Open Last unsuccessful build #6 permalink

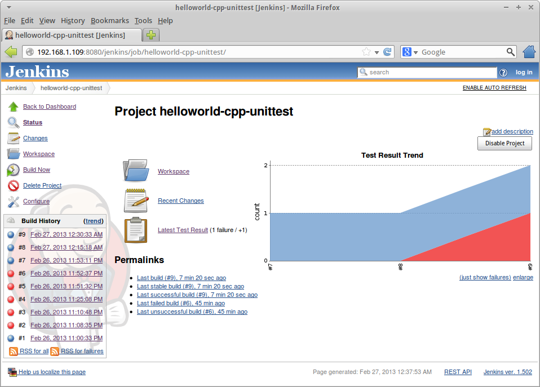192,312
